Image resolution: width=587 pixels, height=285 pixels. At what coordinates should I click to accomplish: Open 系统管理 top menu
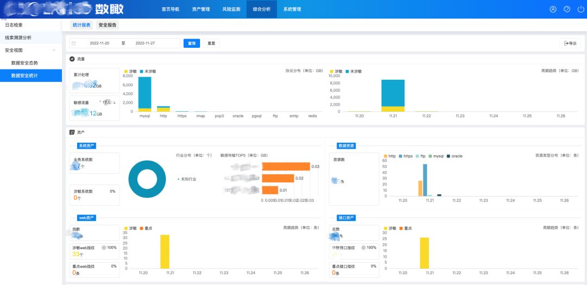[292, 9]
